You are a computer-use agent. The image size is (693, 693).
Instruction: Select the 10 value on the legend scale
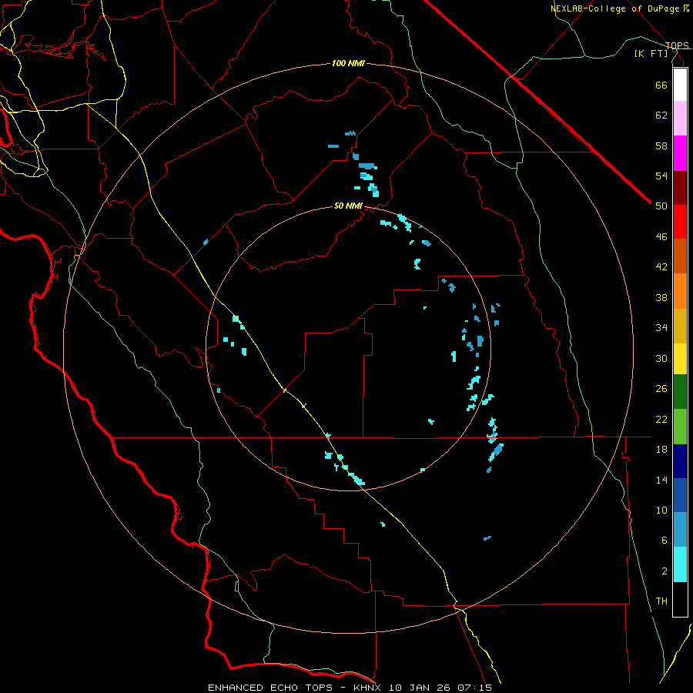(x=661, y=510)
